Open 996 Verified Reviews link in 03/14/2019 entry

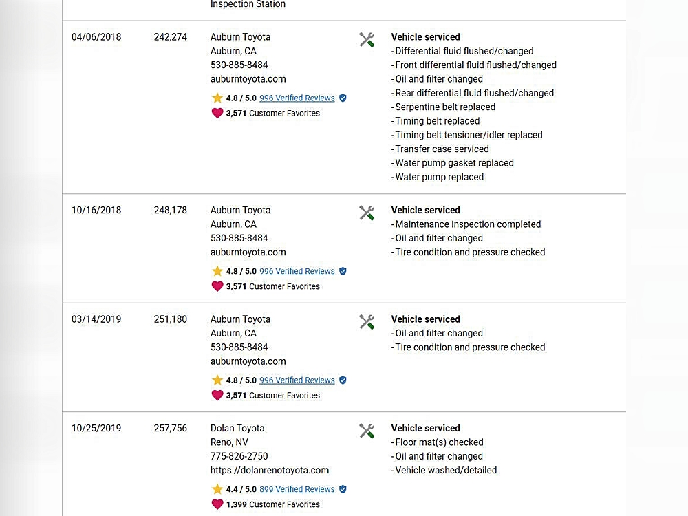tap(297, 380)
